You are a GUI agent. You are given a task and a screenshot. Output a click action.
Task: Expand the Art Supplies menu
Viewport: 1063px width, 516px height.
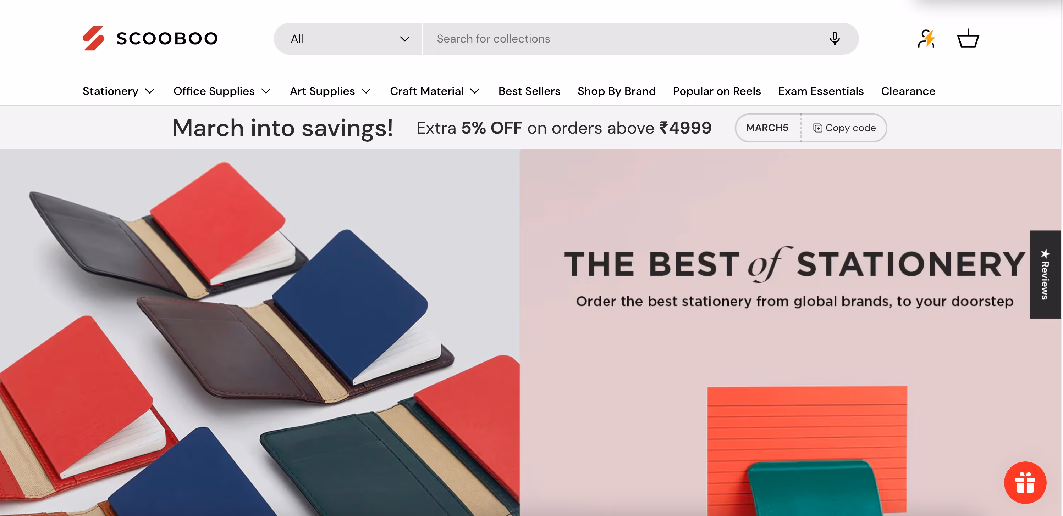(331, 91)
